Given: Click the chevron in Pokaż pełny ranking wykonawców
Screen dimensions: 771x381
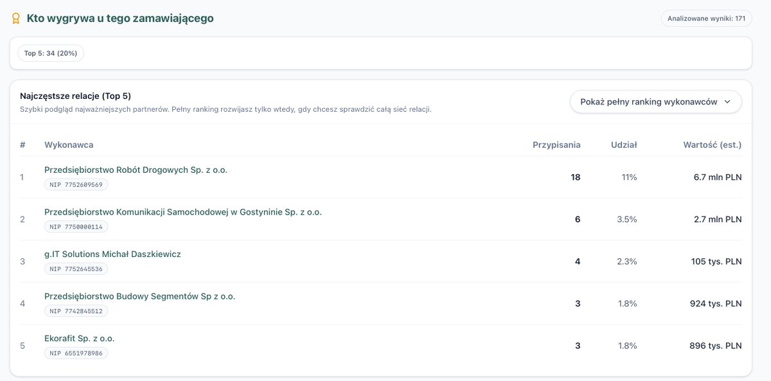Looking at the screenshot, I should click(x=727, y=102).
